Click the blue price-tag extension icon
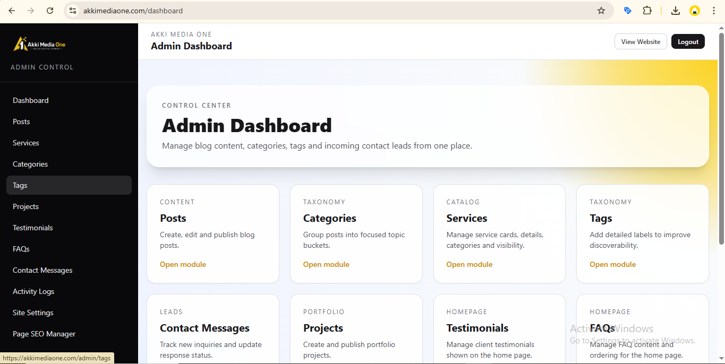725x364 pixels. coord(628,10)
